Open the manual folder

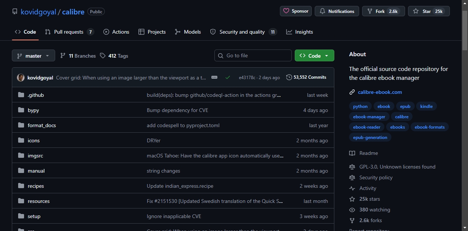(x=36, y=171)
